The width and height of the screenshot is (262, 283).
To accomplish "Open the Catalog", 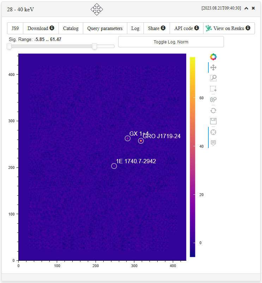I will point(71,28).
